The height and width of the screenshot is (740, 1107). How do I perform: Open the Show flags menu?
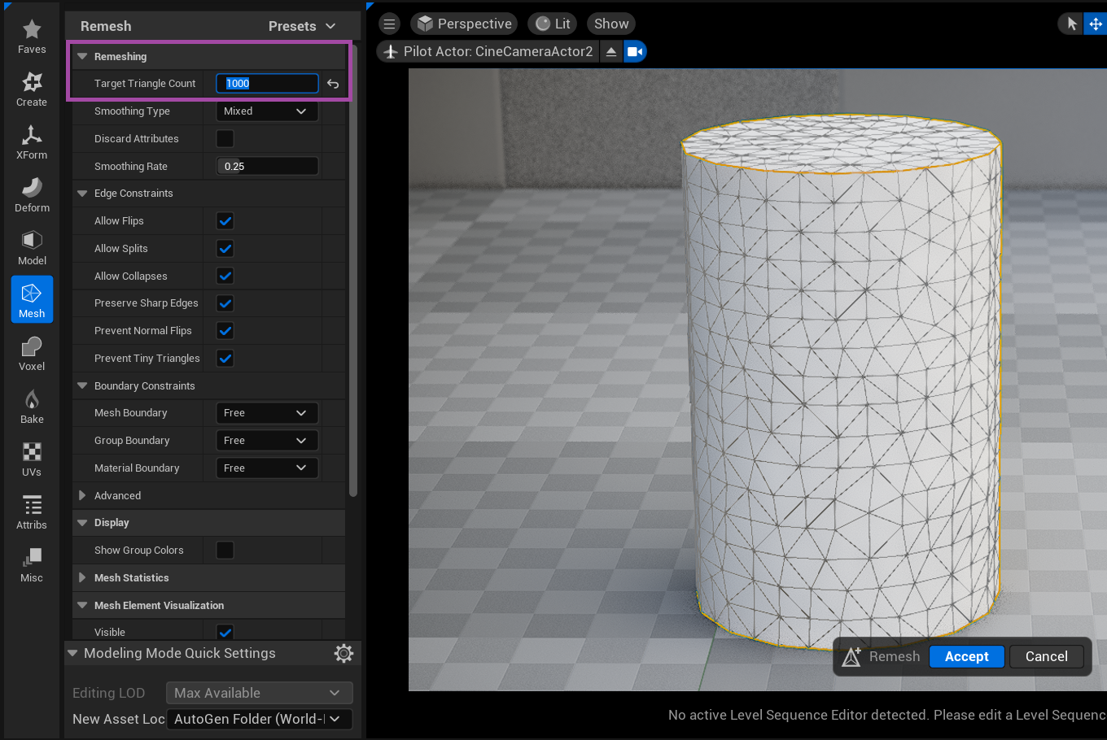[x=610, y=23]
